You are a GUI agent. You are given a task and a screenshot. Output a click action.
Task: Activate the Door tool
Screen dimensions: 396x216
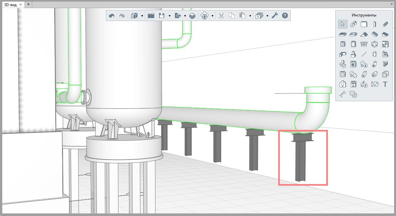[353, 44]
